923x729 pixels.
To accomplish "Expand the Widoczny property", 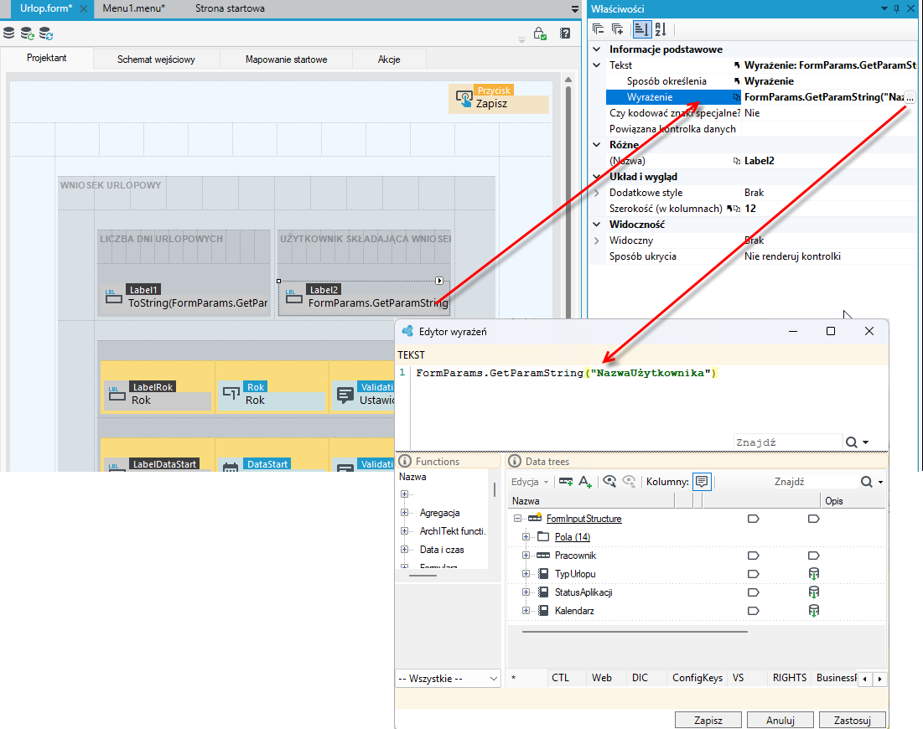I will 597,240.
